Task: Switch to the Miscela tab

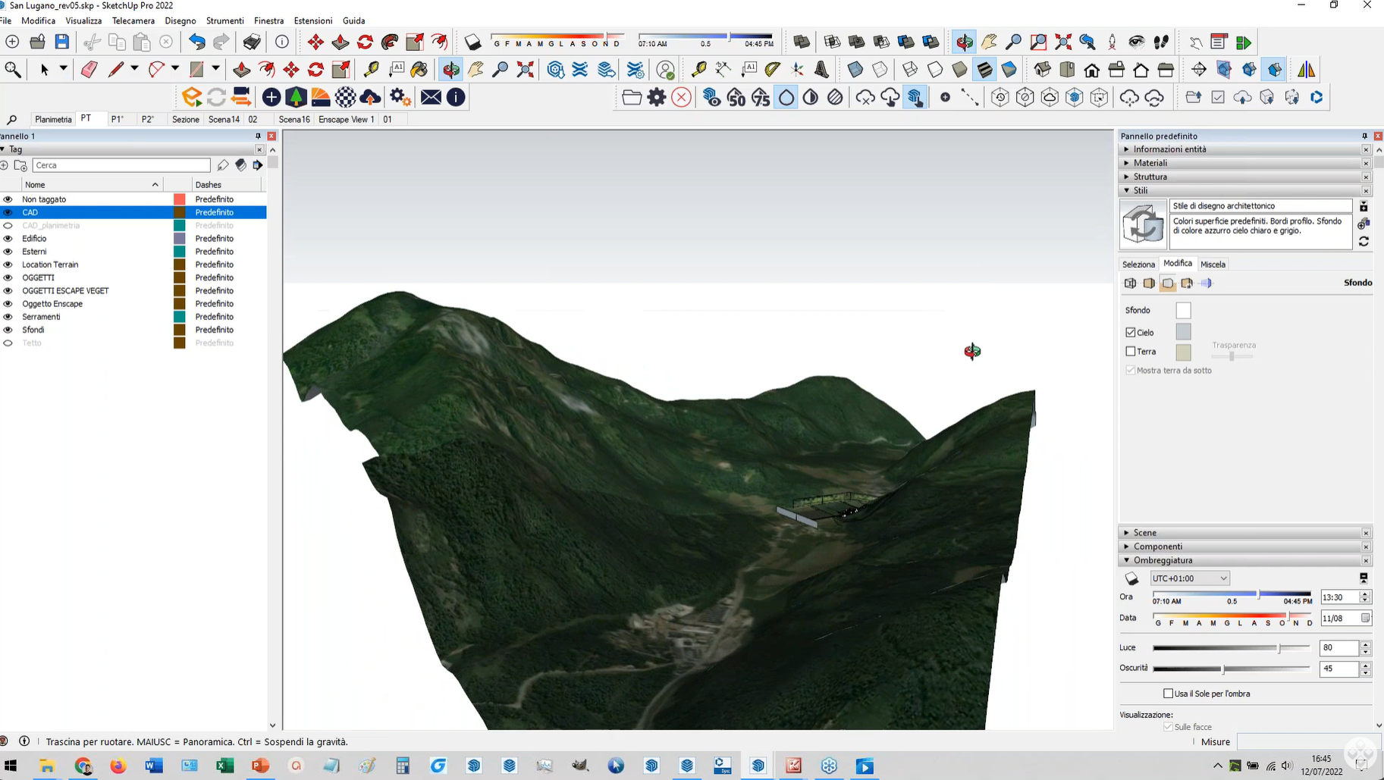Action: (x=1213, y=265)
